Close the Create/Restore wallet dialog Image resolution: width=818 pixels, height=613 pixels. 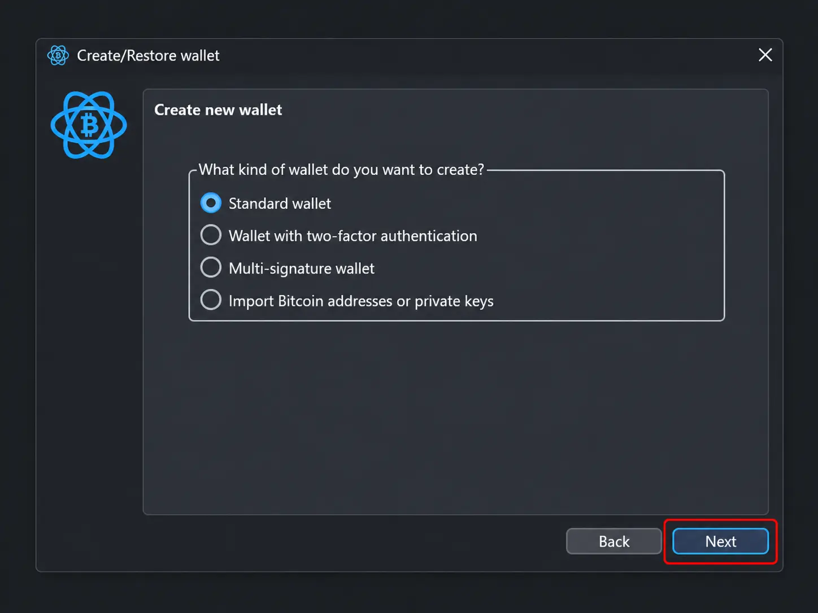click(x=765, y=55)
